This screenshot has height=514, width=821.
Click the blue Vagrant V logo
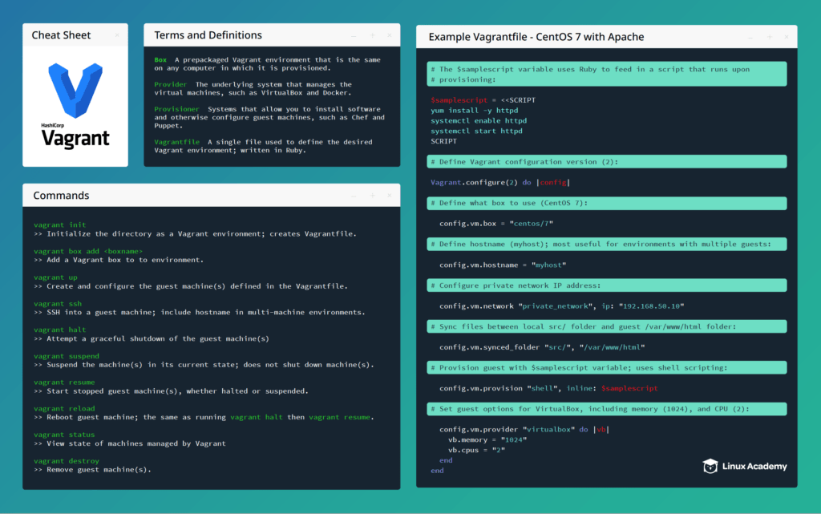[75, 90]
